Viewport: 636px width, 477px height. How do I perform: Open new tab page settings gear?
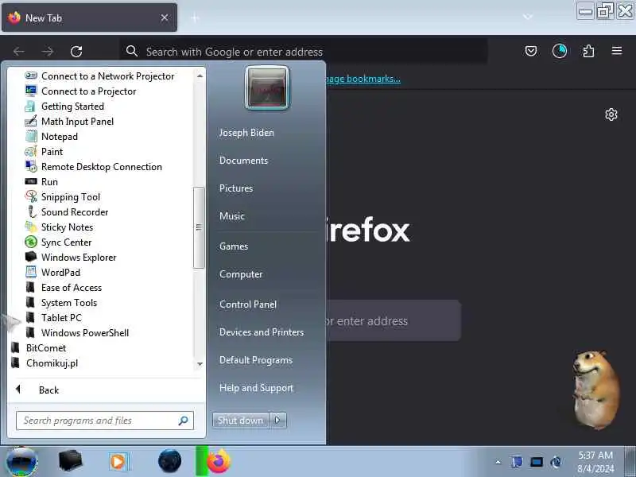pyautogui.click(x=611, y=114)
